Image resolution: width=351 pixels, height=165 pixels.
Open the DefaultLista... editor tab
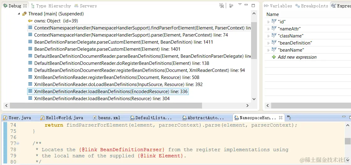(x=151, y=118)
